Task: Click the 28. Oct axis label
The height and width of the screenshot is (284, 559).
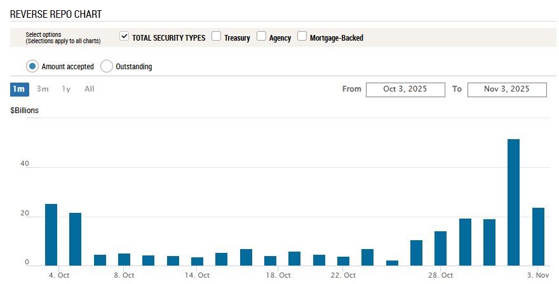Action: 440,276
